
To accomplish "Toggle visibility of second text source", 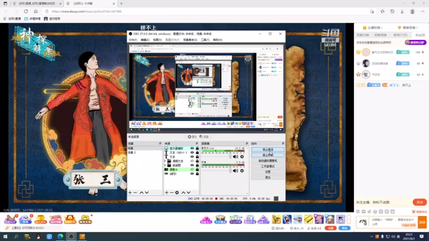I will (192, 157).
